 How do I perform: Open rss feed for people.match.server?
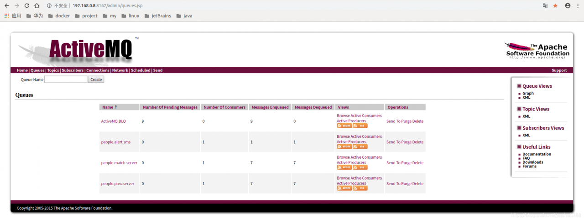360,167
